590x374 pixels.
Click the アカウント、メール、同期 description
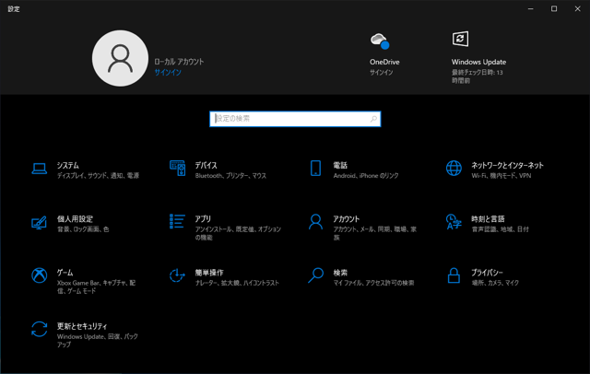click(375, 233)
